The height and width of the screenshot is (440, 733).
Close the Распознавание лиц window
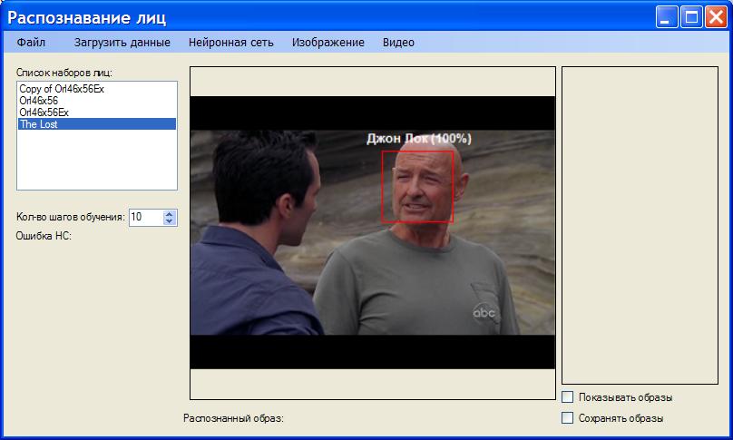pos(716,17)
